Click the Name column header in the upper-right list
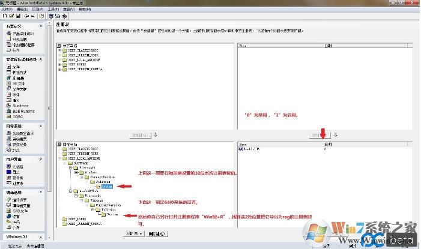The height and width of the screenshot is (249, 421). point(280,46)
